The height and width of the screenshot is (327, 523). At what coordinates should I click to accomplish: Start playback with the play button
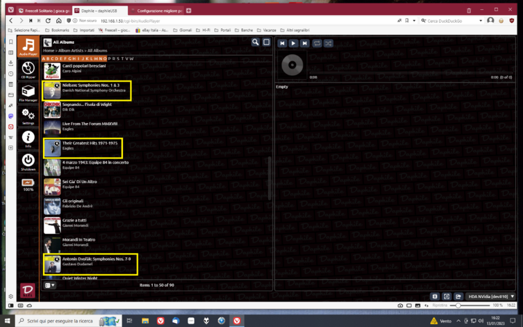tap(294, 43)
